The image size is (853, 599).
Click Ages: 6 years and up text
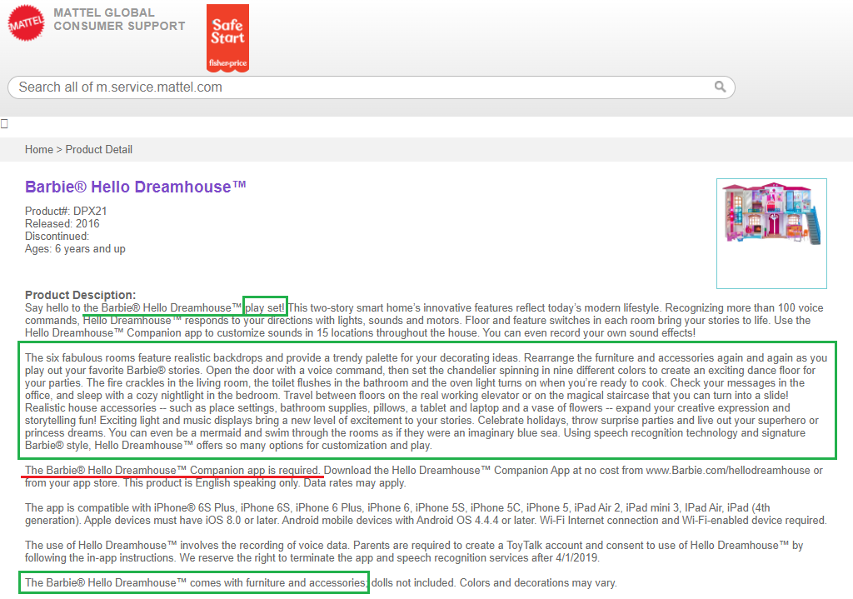[x=75, y=248]
